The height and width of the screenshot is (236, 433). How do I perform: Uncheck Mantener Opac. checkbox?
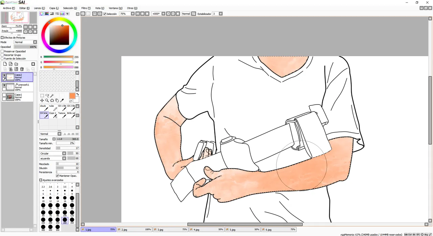coord(58,176)
